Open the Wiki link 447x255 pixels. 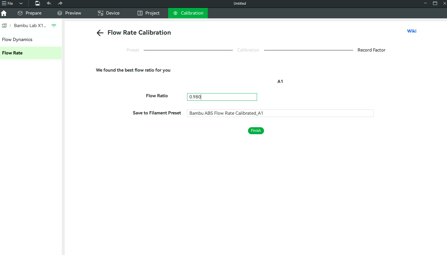tap(411, 31)
